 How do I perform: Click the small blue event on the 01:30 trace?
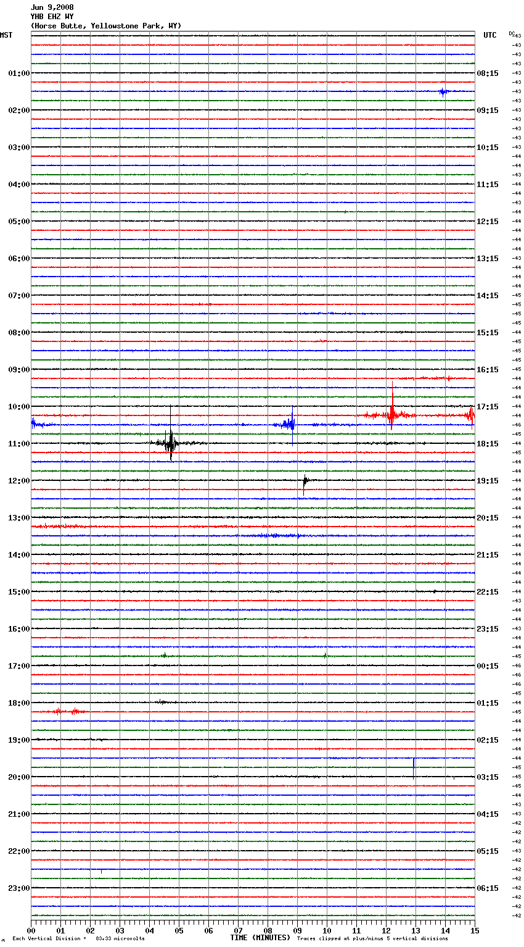[443, 92]
